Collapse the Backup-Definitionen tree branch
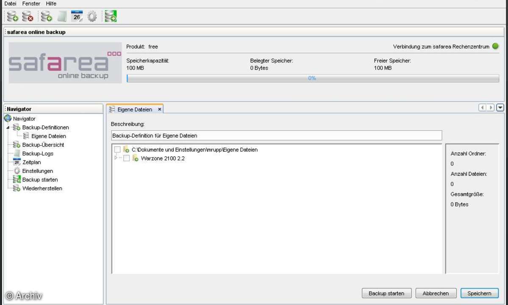 tap(9, 127)
